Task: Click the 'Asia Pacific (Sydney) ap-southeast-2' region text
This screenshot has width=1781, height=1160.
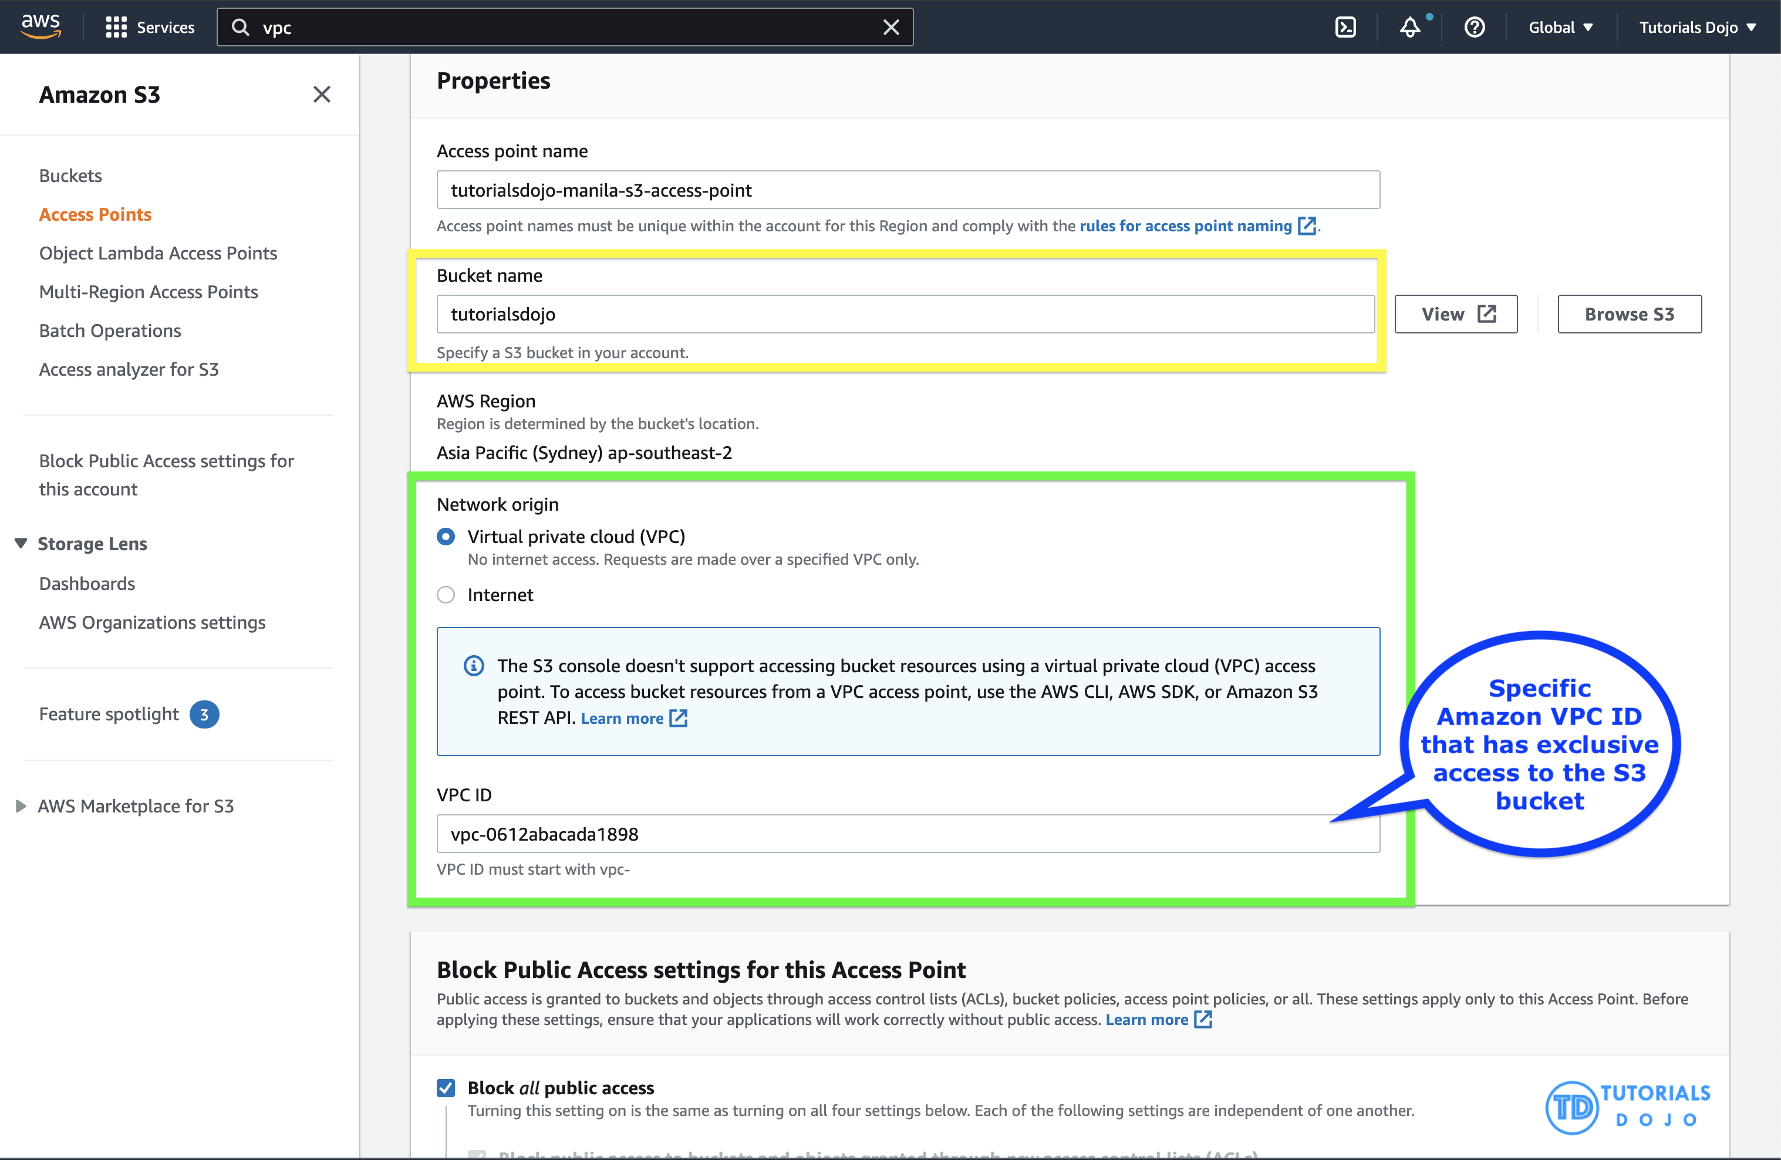Action: 585,453
